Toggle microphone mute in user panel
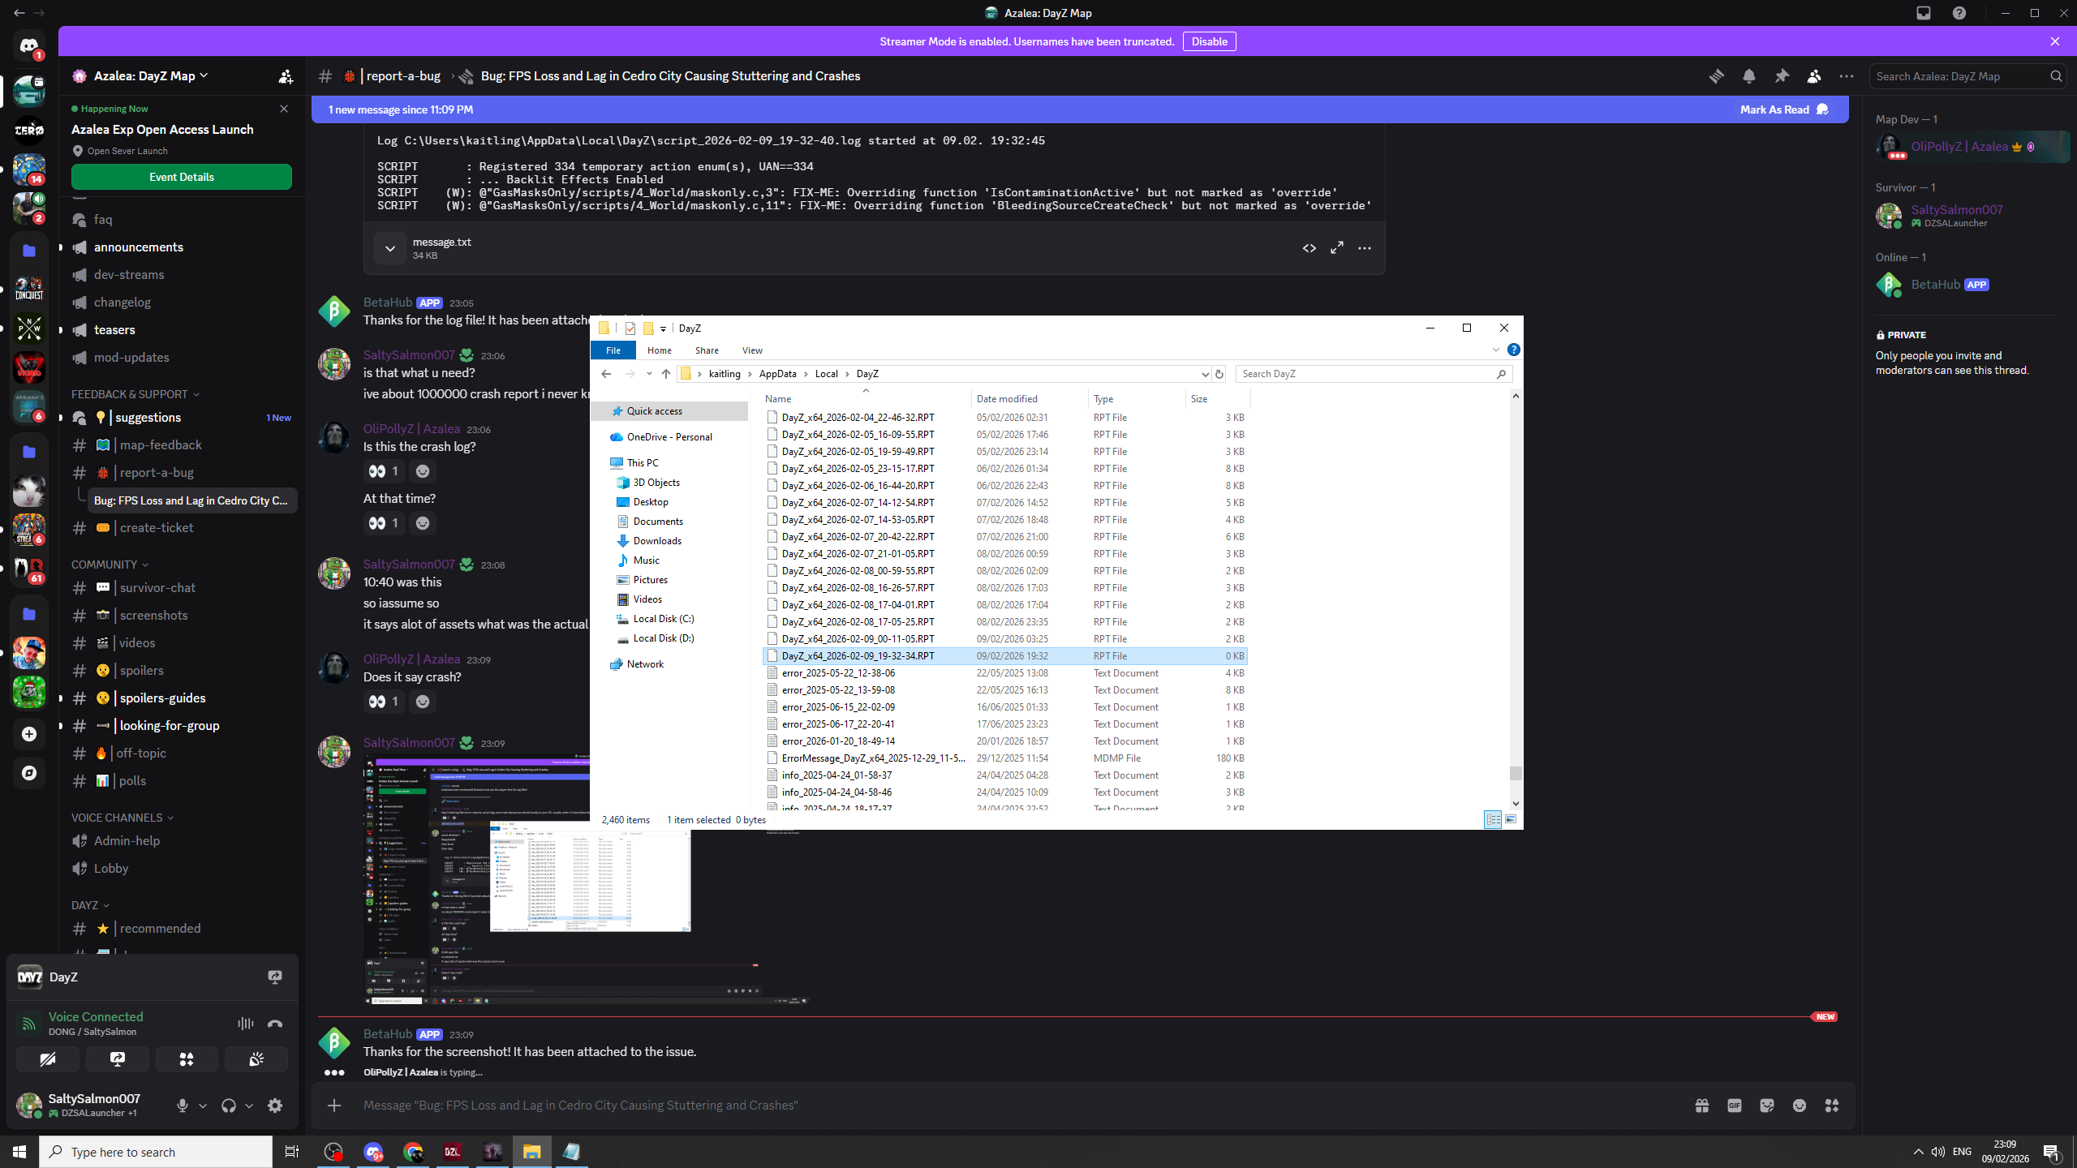The height and width of the screenshot is (1168, 2077). coord(183,1106)
